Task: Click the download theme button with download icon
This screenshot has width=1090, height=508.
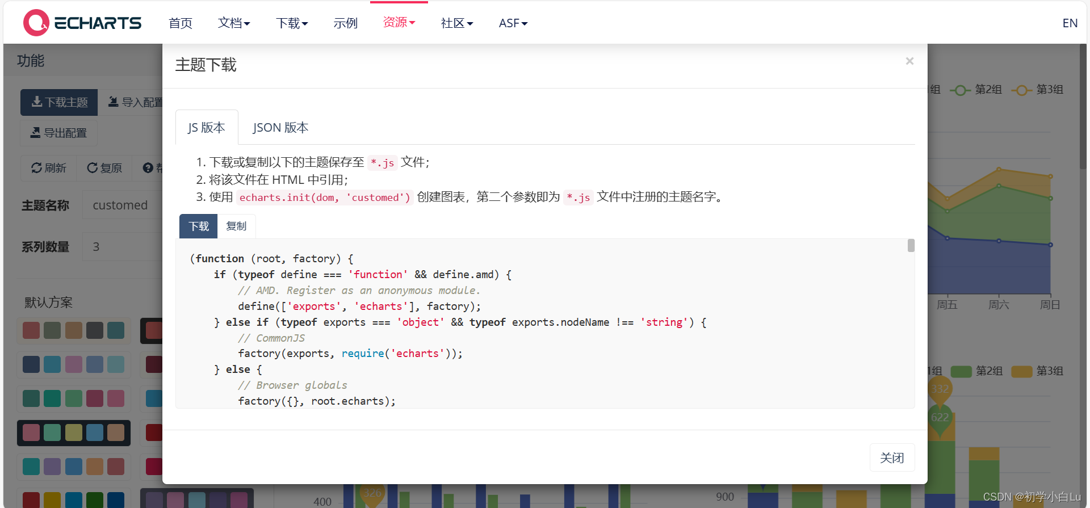Action: [59, 102]
